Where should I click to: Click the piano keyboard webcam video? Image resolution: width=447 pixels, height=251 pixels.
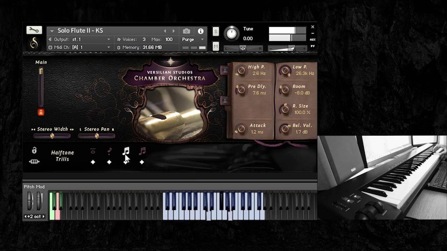point(382,178)
